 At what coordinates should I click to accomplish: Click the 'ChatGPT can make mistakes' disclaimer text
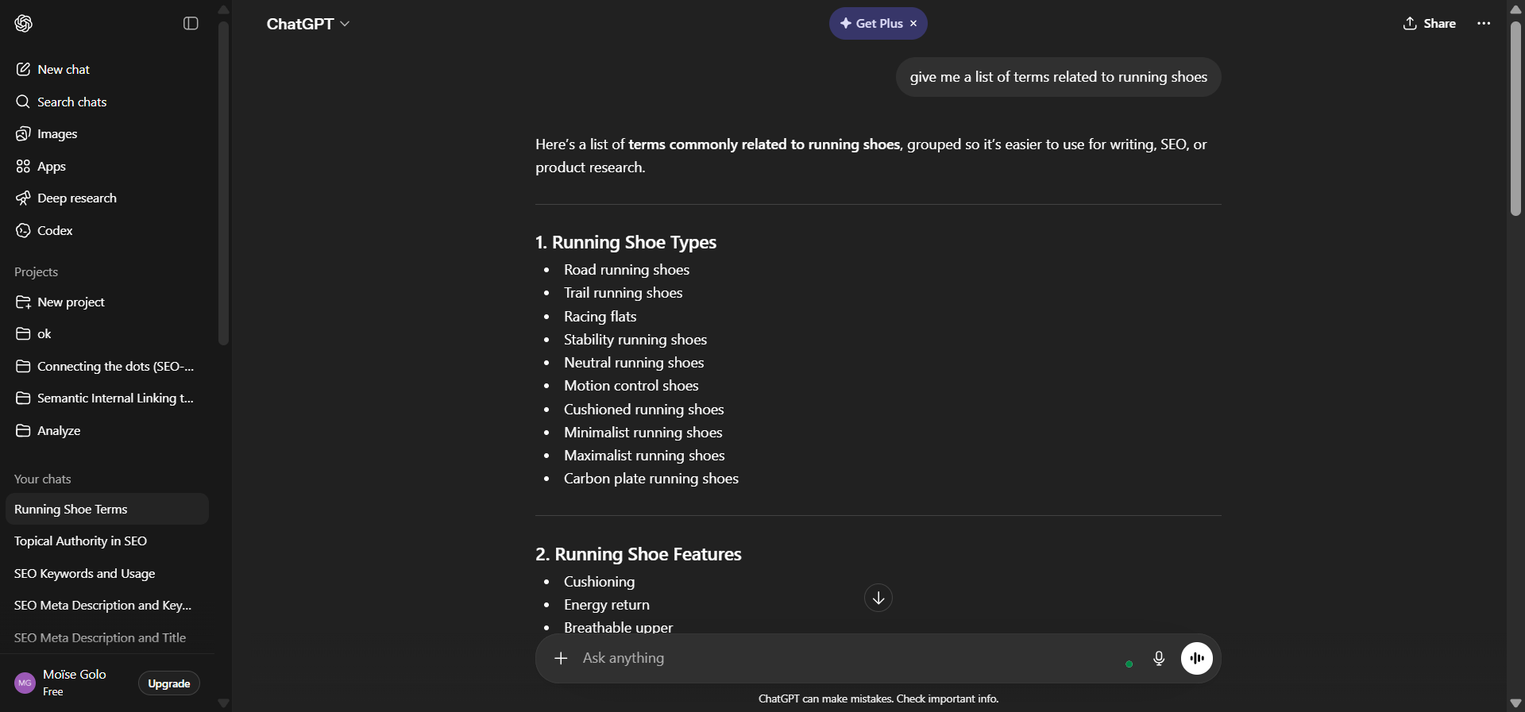[878, 699]
